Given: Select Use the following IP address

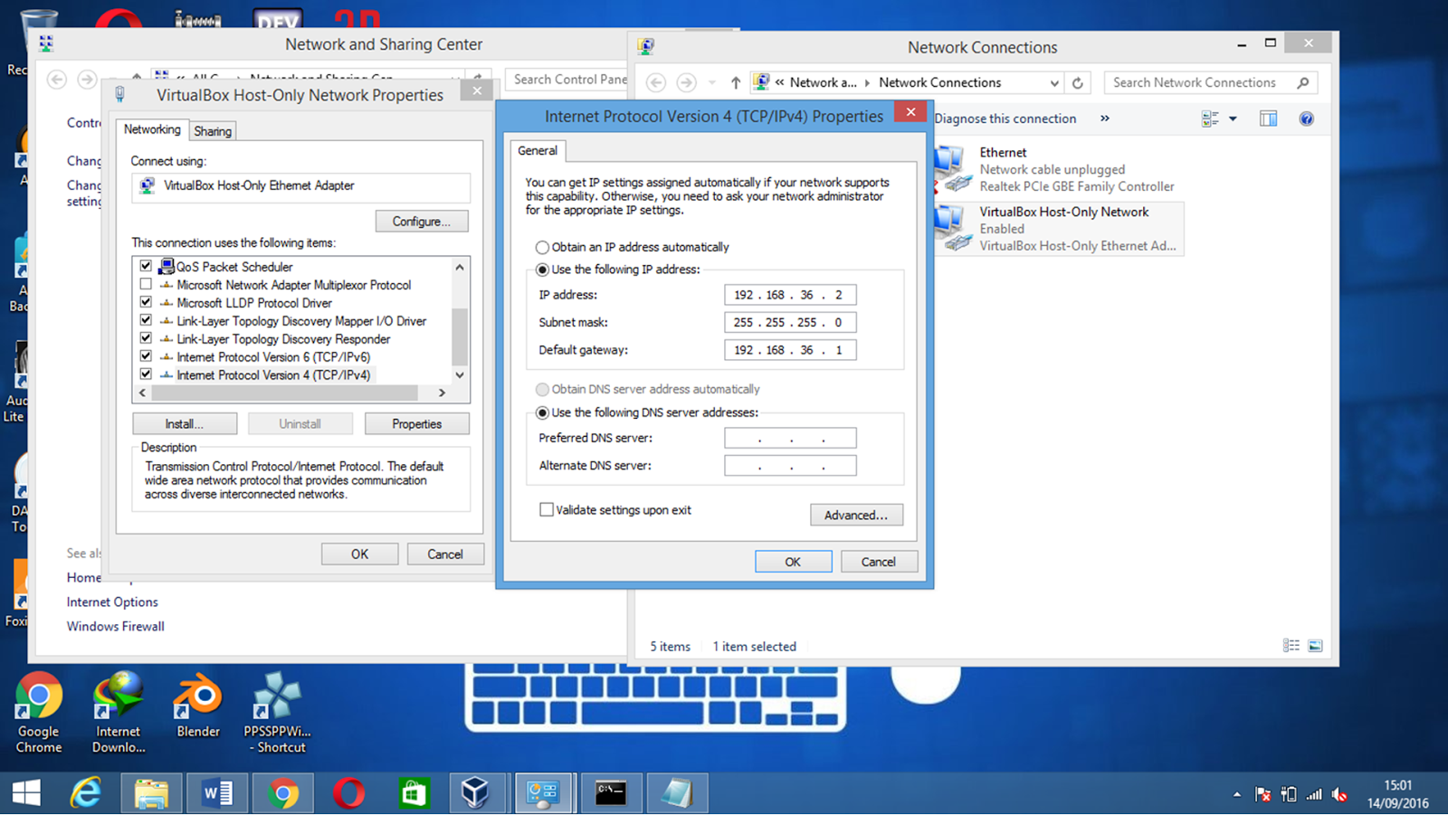Looking at the screenshot, I should click(542, 270).
